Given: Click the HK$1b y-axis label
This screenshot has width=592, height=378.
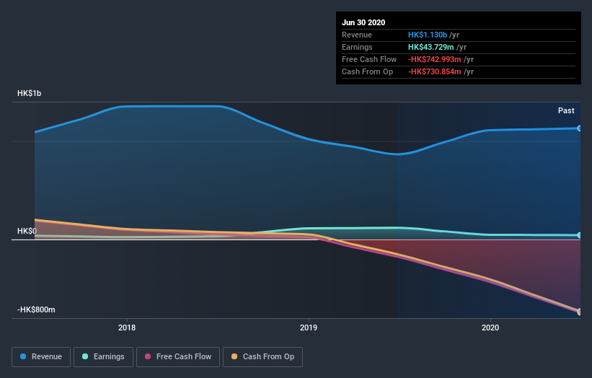Looking at the screenshot, I should pyautogui.click(x=29, y=93).
